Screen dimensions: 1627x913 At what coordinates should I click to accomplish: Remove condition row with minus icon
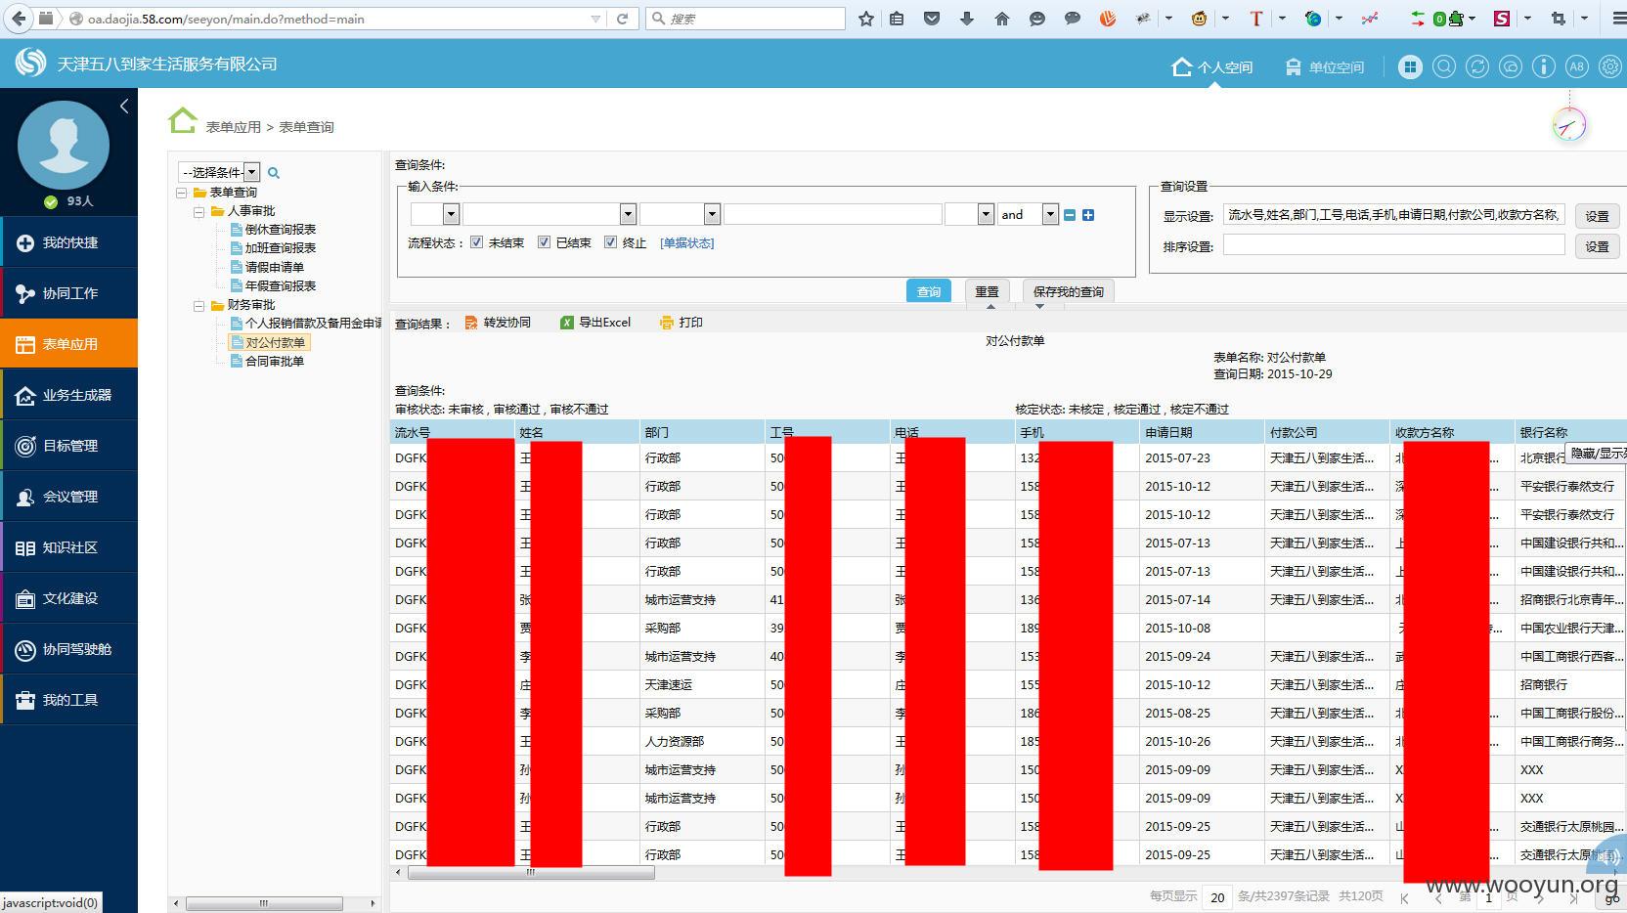click(1070, 215)
